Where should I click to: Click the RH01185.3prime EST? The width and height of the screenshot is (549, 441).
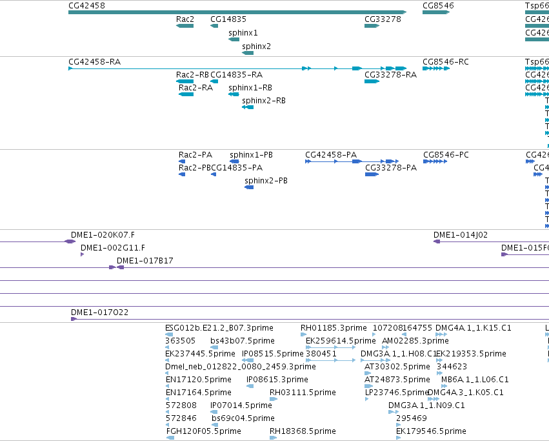coord(303,334)
